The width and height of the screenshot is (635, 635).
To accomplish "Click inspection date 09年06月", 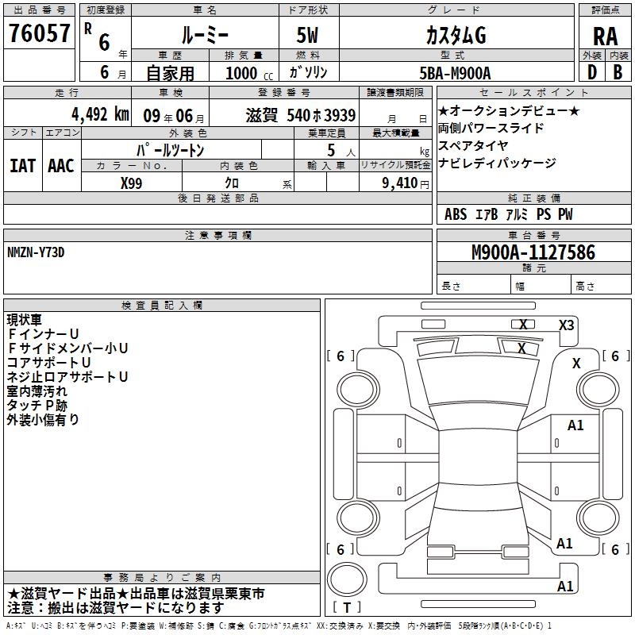I will (174, 116).
